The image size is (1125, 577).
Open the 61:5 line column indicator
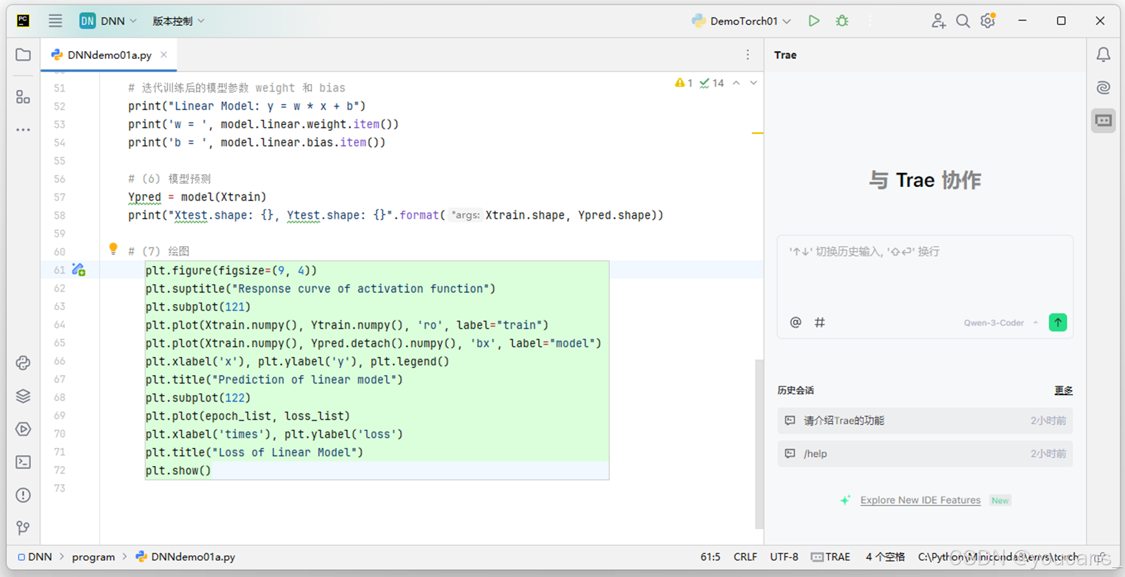click(x=710, y=557)
